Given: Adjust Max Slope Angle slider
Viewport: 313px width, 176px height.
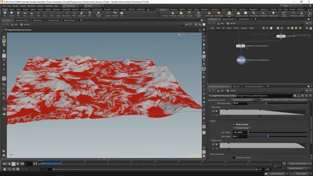Looking at the screenshot, I should pos(277,103).
